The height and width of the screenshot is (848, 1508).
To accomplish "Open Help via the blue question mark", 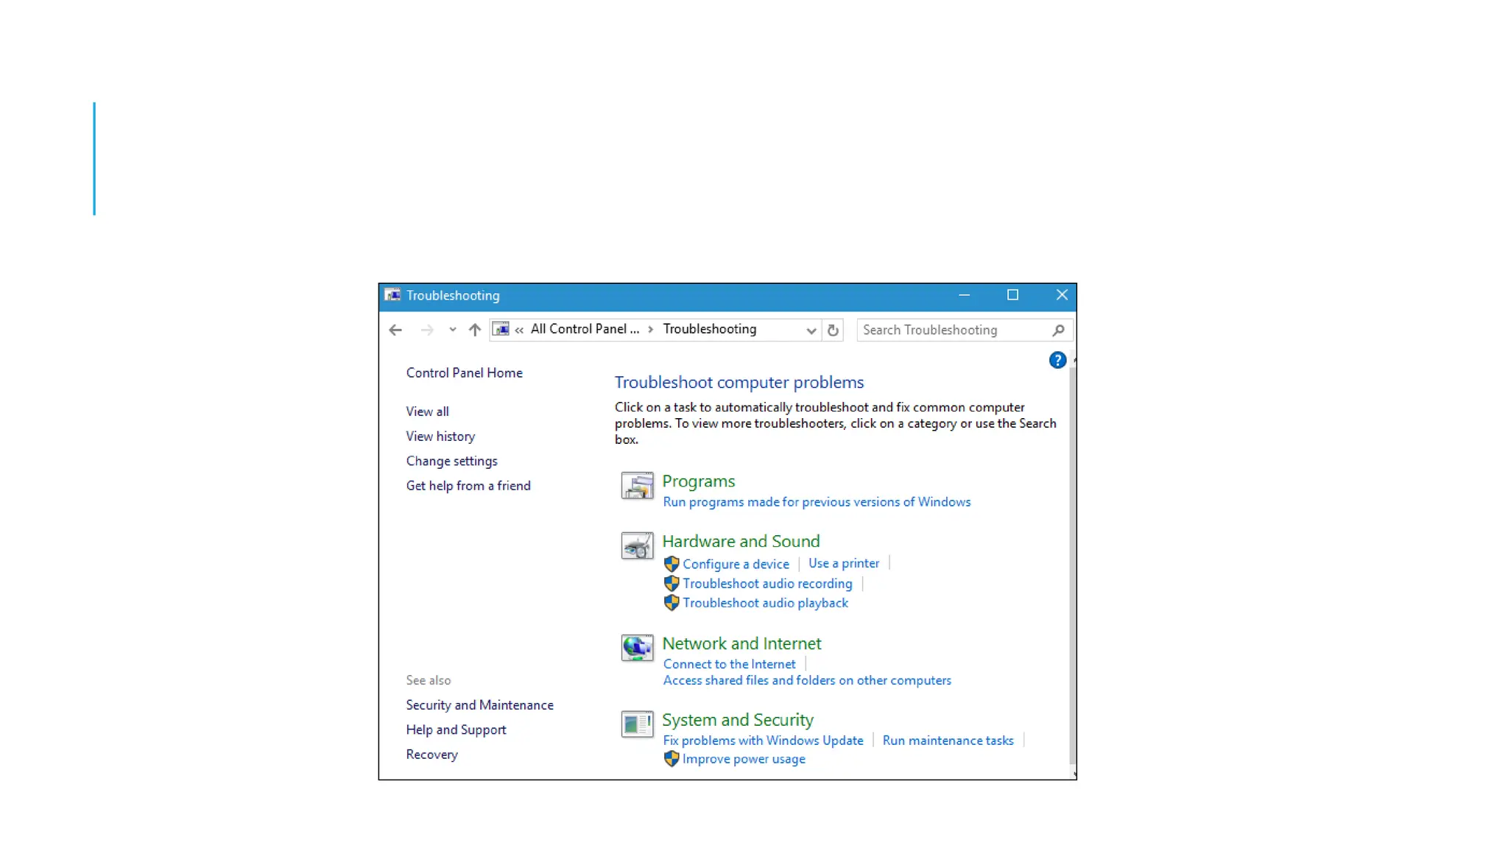I will coord(1057,360).
